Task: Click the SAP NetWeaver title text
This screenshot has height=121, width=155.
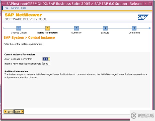Action: click(x=23, y=15)
